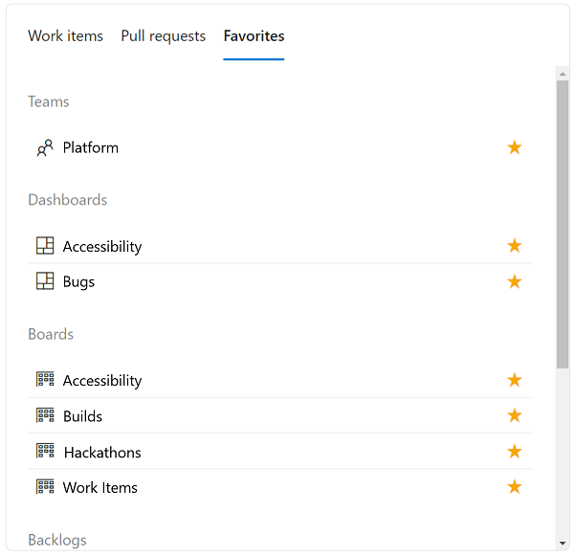Unfavorite the Platform team star
The width and height of the screenshot is (574, 556).
515,147
